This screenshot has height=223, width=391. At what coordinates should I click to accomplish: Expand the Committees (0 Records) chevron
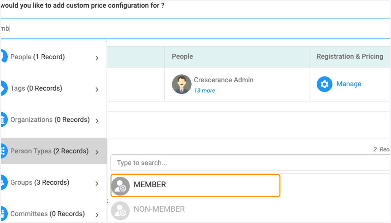click(x=97, y=215)
